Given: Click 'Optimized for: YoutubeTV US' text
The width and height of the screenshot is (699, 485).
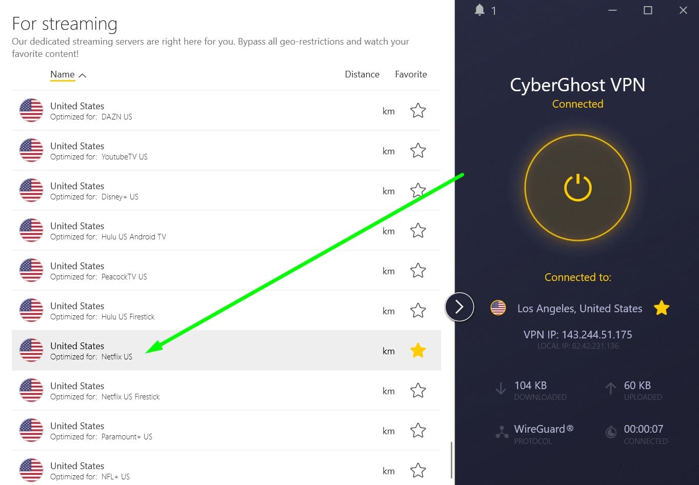Looking at the screenshot, I should [99, 157].
